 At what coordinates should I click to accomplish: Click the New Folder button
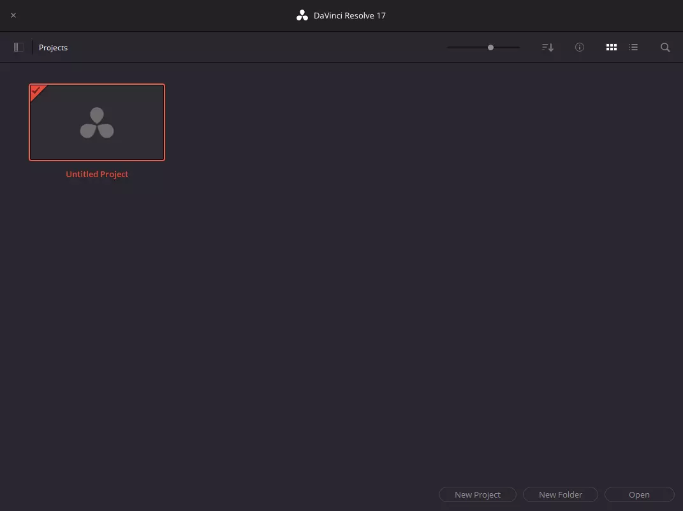coord(560,494)
